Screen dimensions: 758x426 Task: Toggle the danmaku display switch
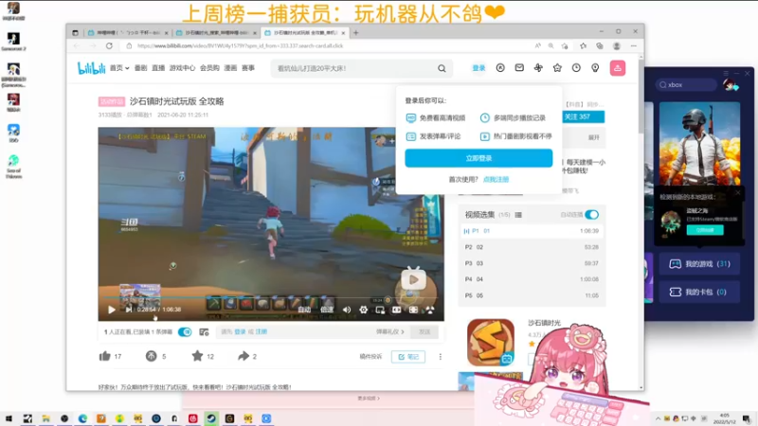pyautogui.click(x=185, y=332)
